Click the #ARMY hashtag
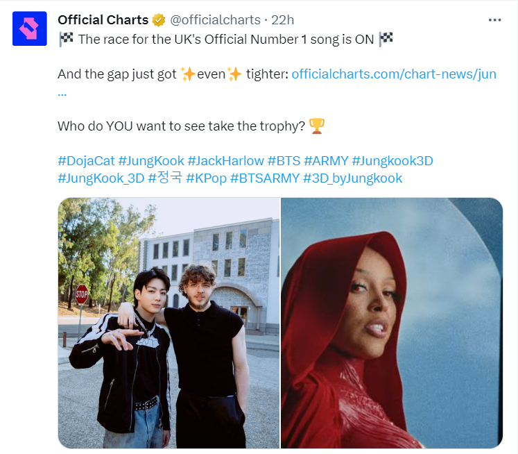518x454 pixels. coord(326,161)
